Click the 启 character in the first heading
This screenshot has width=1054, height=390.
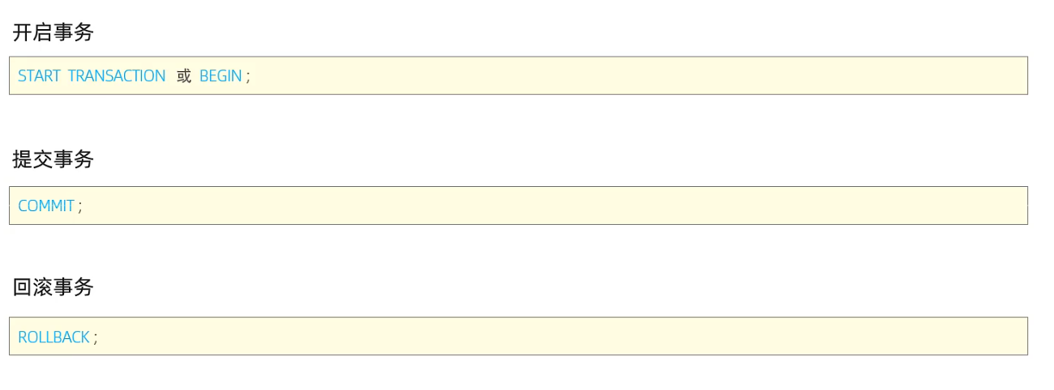point(43,32)
